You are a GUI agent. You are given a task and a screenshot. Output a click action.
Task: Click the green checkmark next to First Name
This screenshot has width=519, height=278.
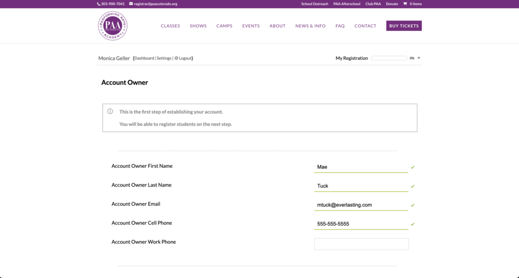pos(413,167)
